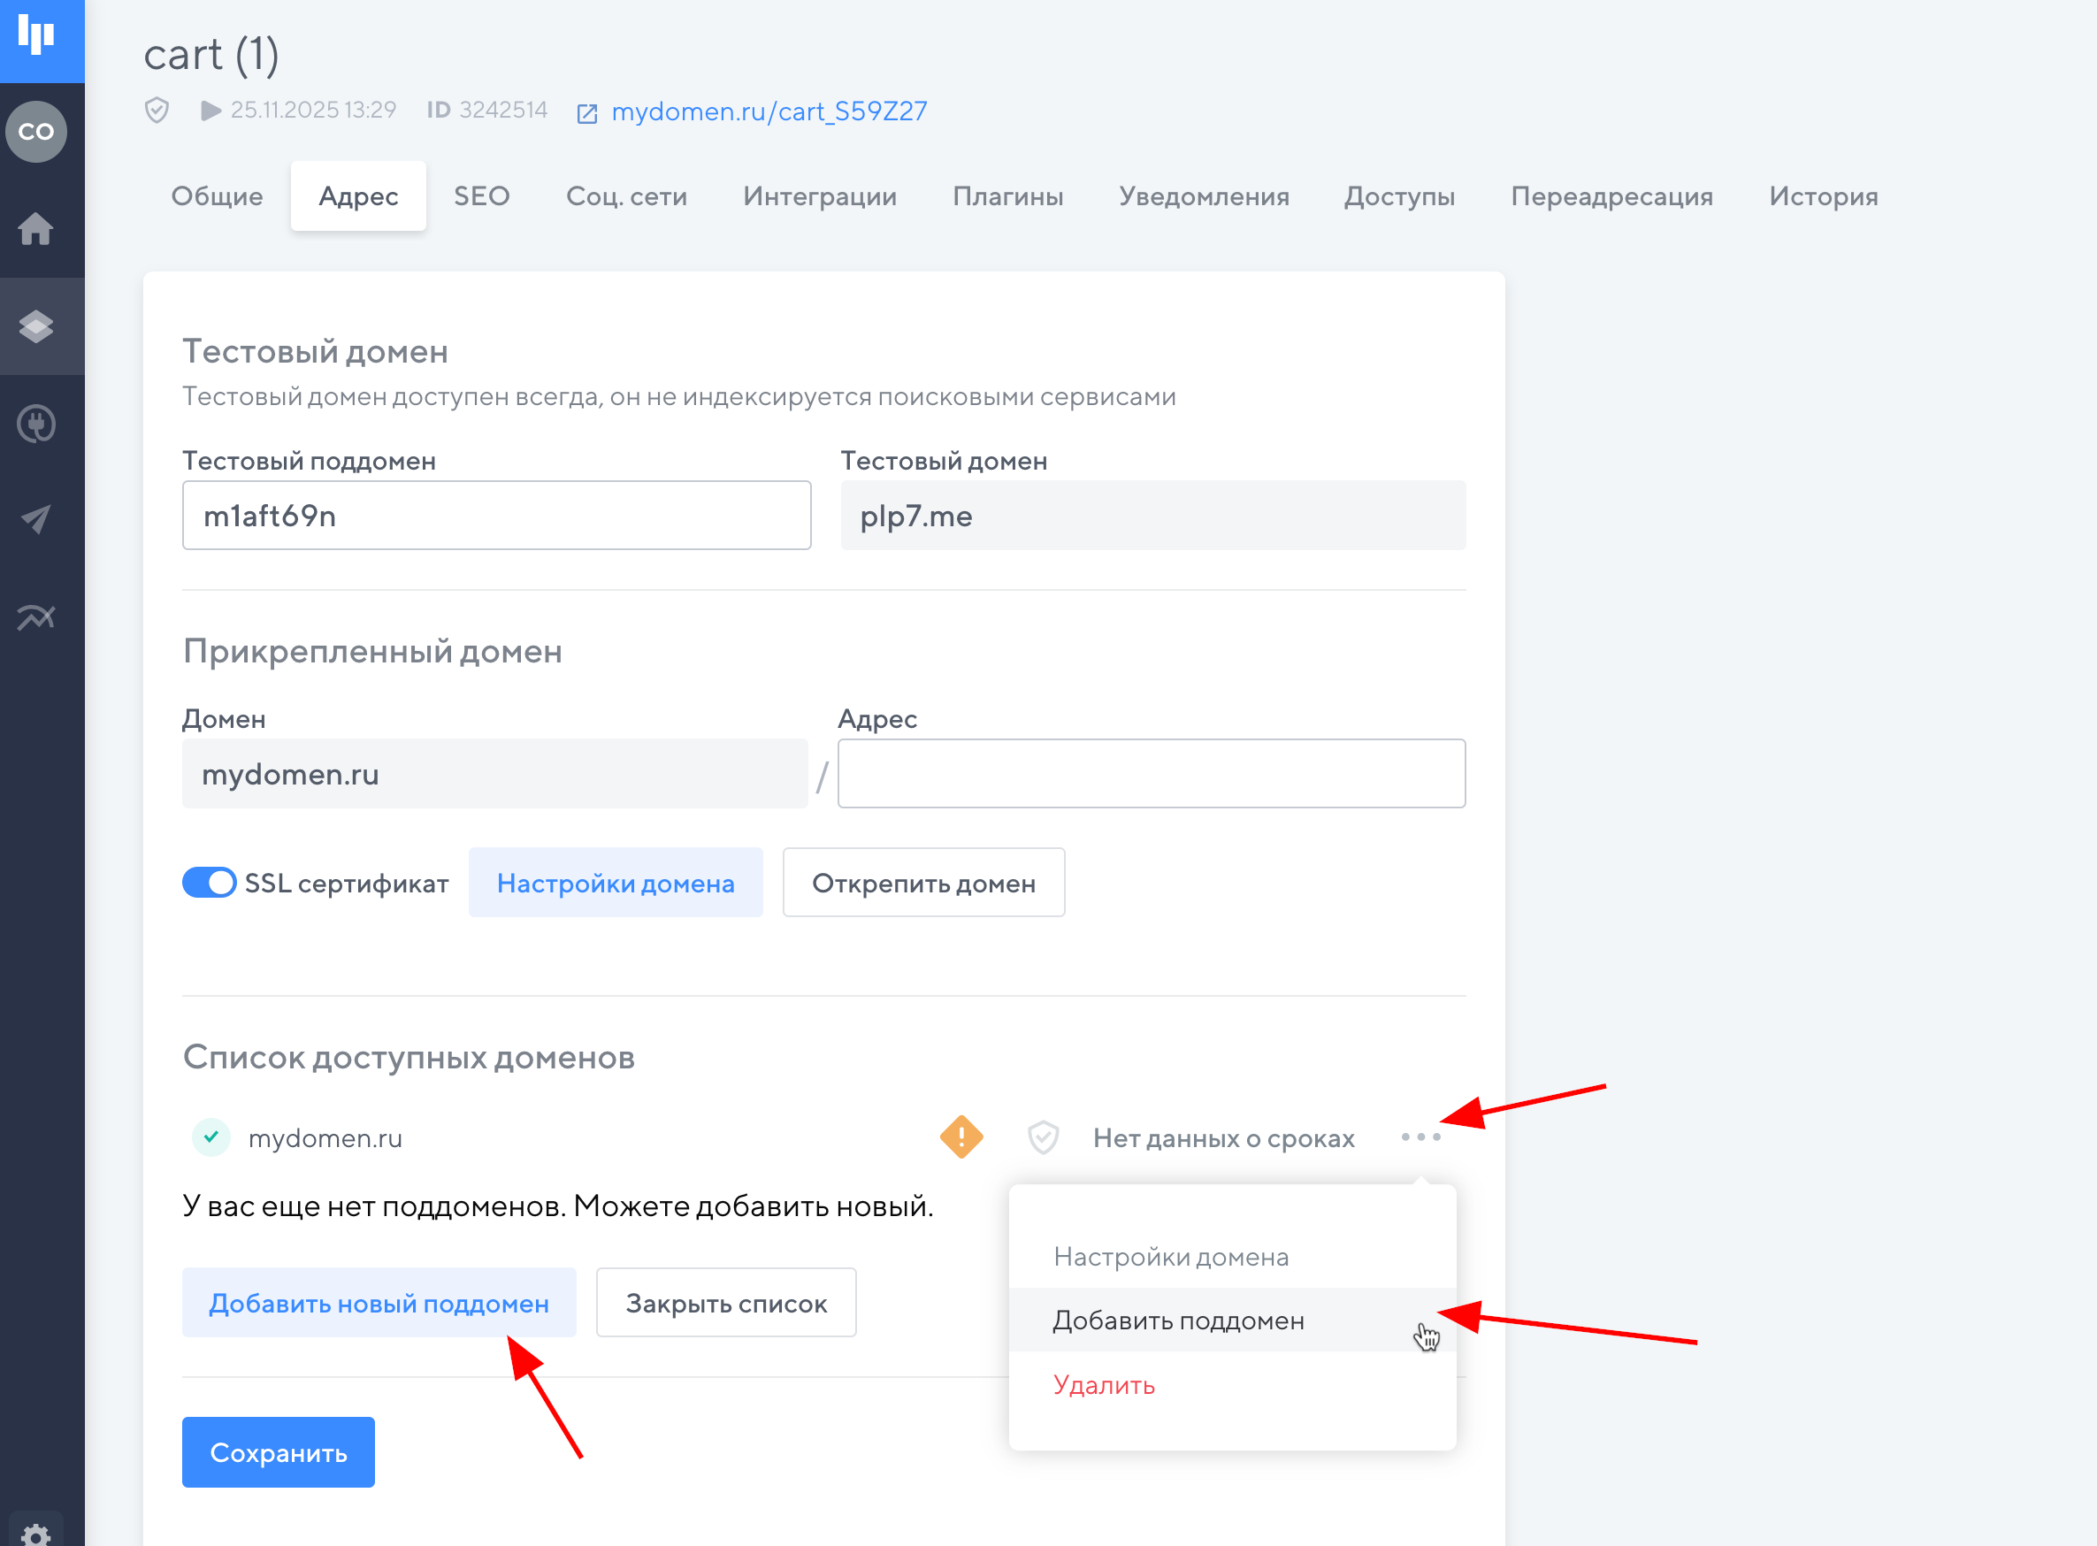The height and width of the screenshot is (1546, 2097).
Task: Click shield icon near expiry info
Action: 1043,1137
